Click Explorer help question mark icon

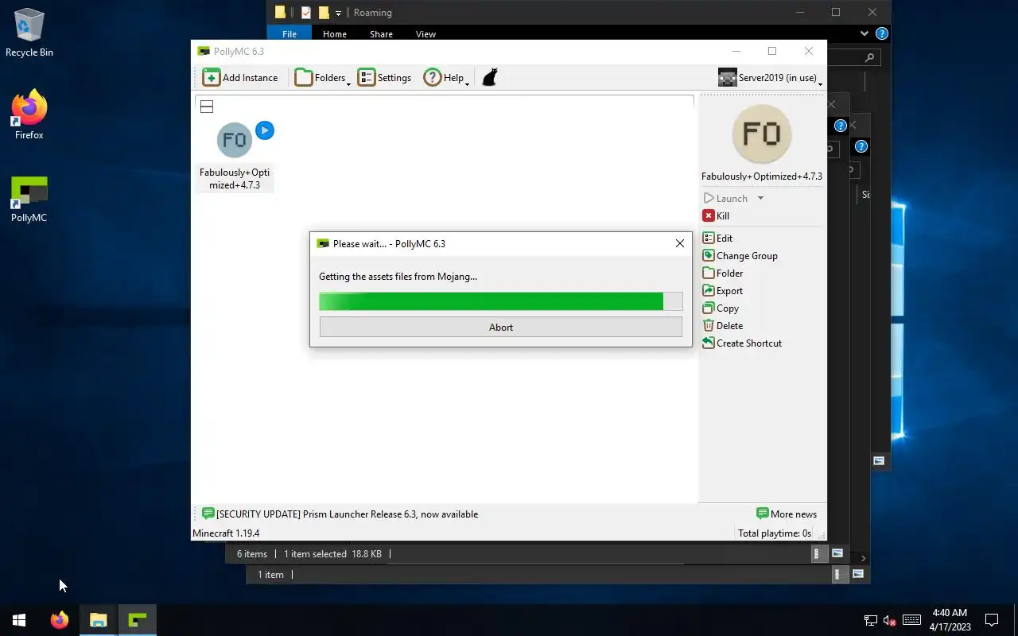(881, 33)
